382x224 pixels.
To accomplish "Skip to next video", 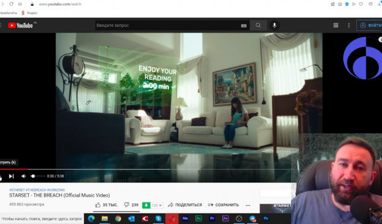I will coord(11,176).
